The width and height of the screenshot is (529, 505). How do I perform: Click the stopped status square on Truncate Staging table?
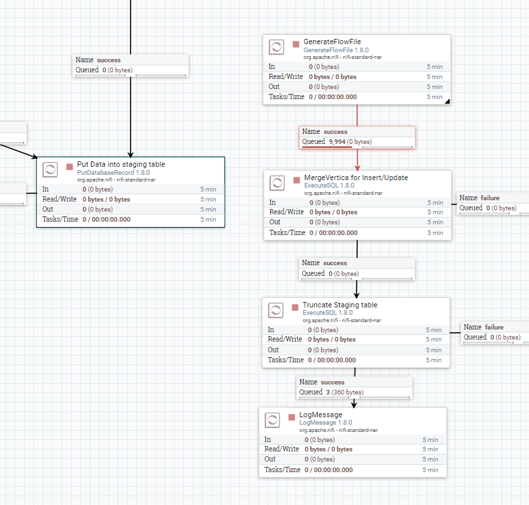295,307
